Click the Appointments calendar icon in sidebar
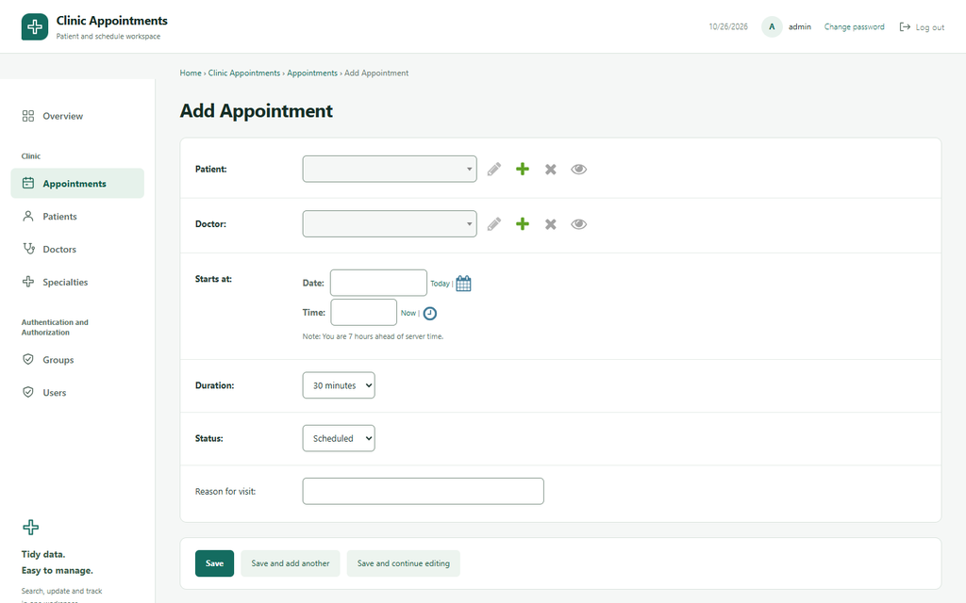 [x=28, y=184]
